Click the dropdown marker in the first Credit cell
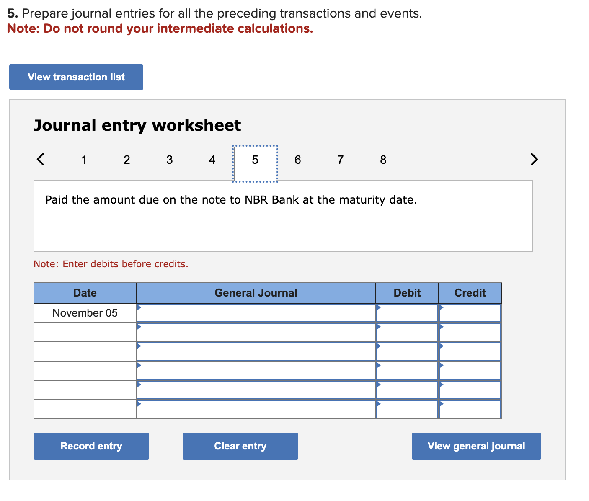The width and height of the screenshot is (589, 501). click(x=441, y=308)
